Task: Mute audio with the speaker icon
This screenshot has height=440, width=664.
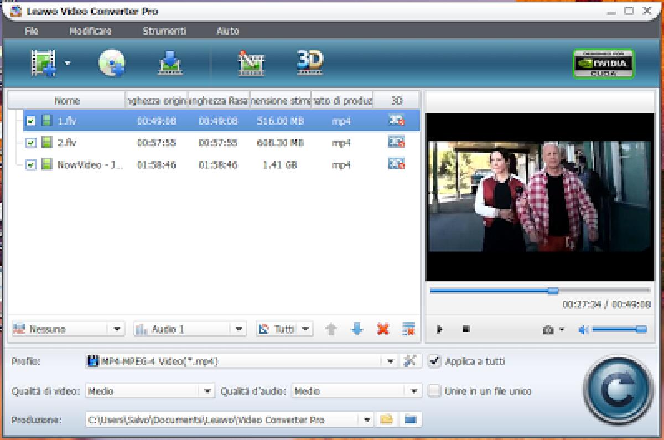Action: 583,329
